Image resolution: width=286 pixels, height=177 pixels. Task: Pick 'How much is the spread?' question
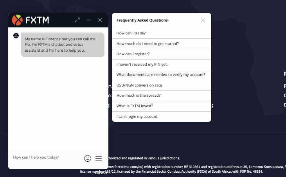tap(162, 96)
